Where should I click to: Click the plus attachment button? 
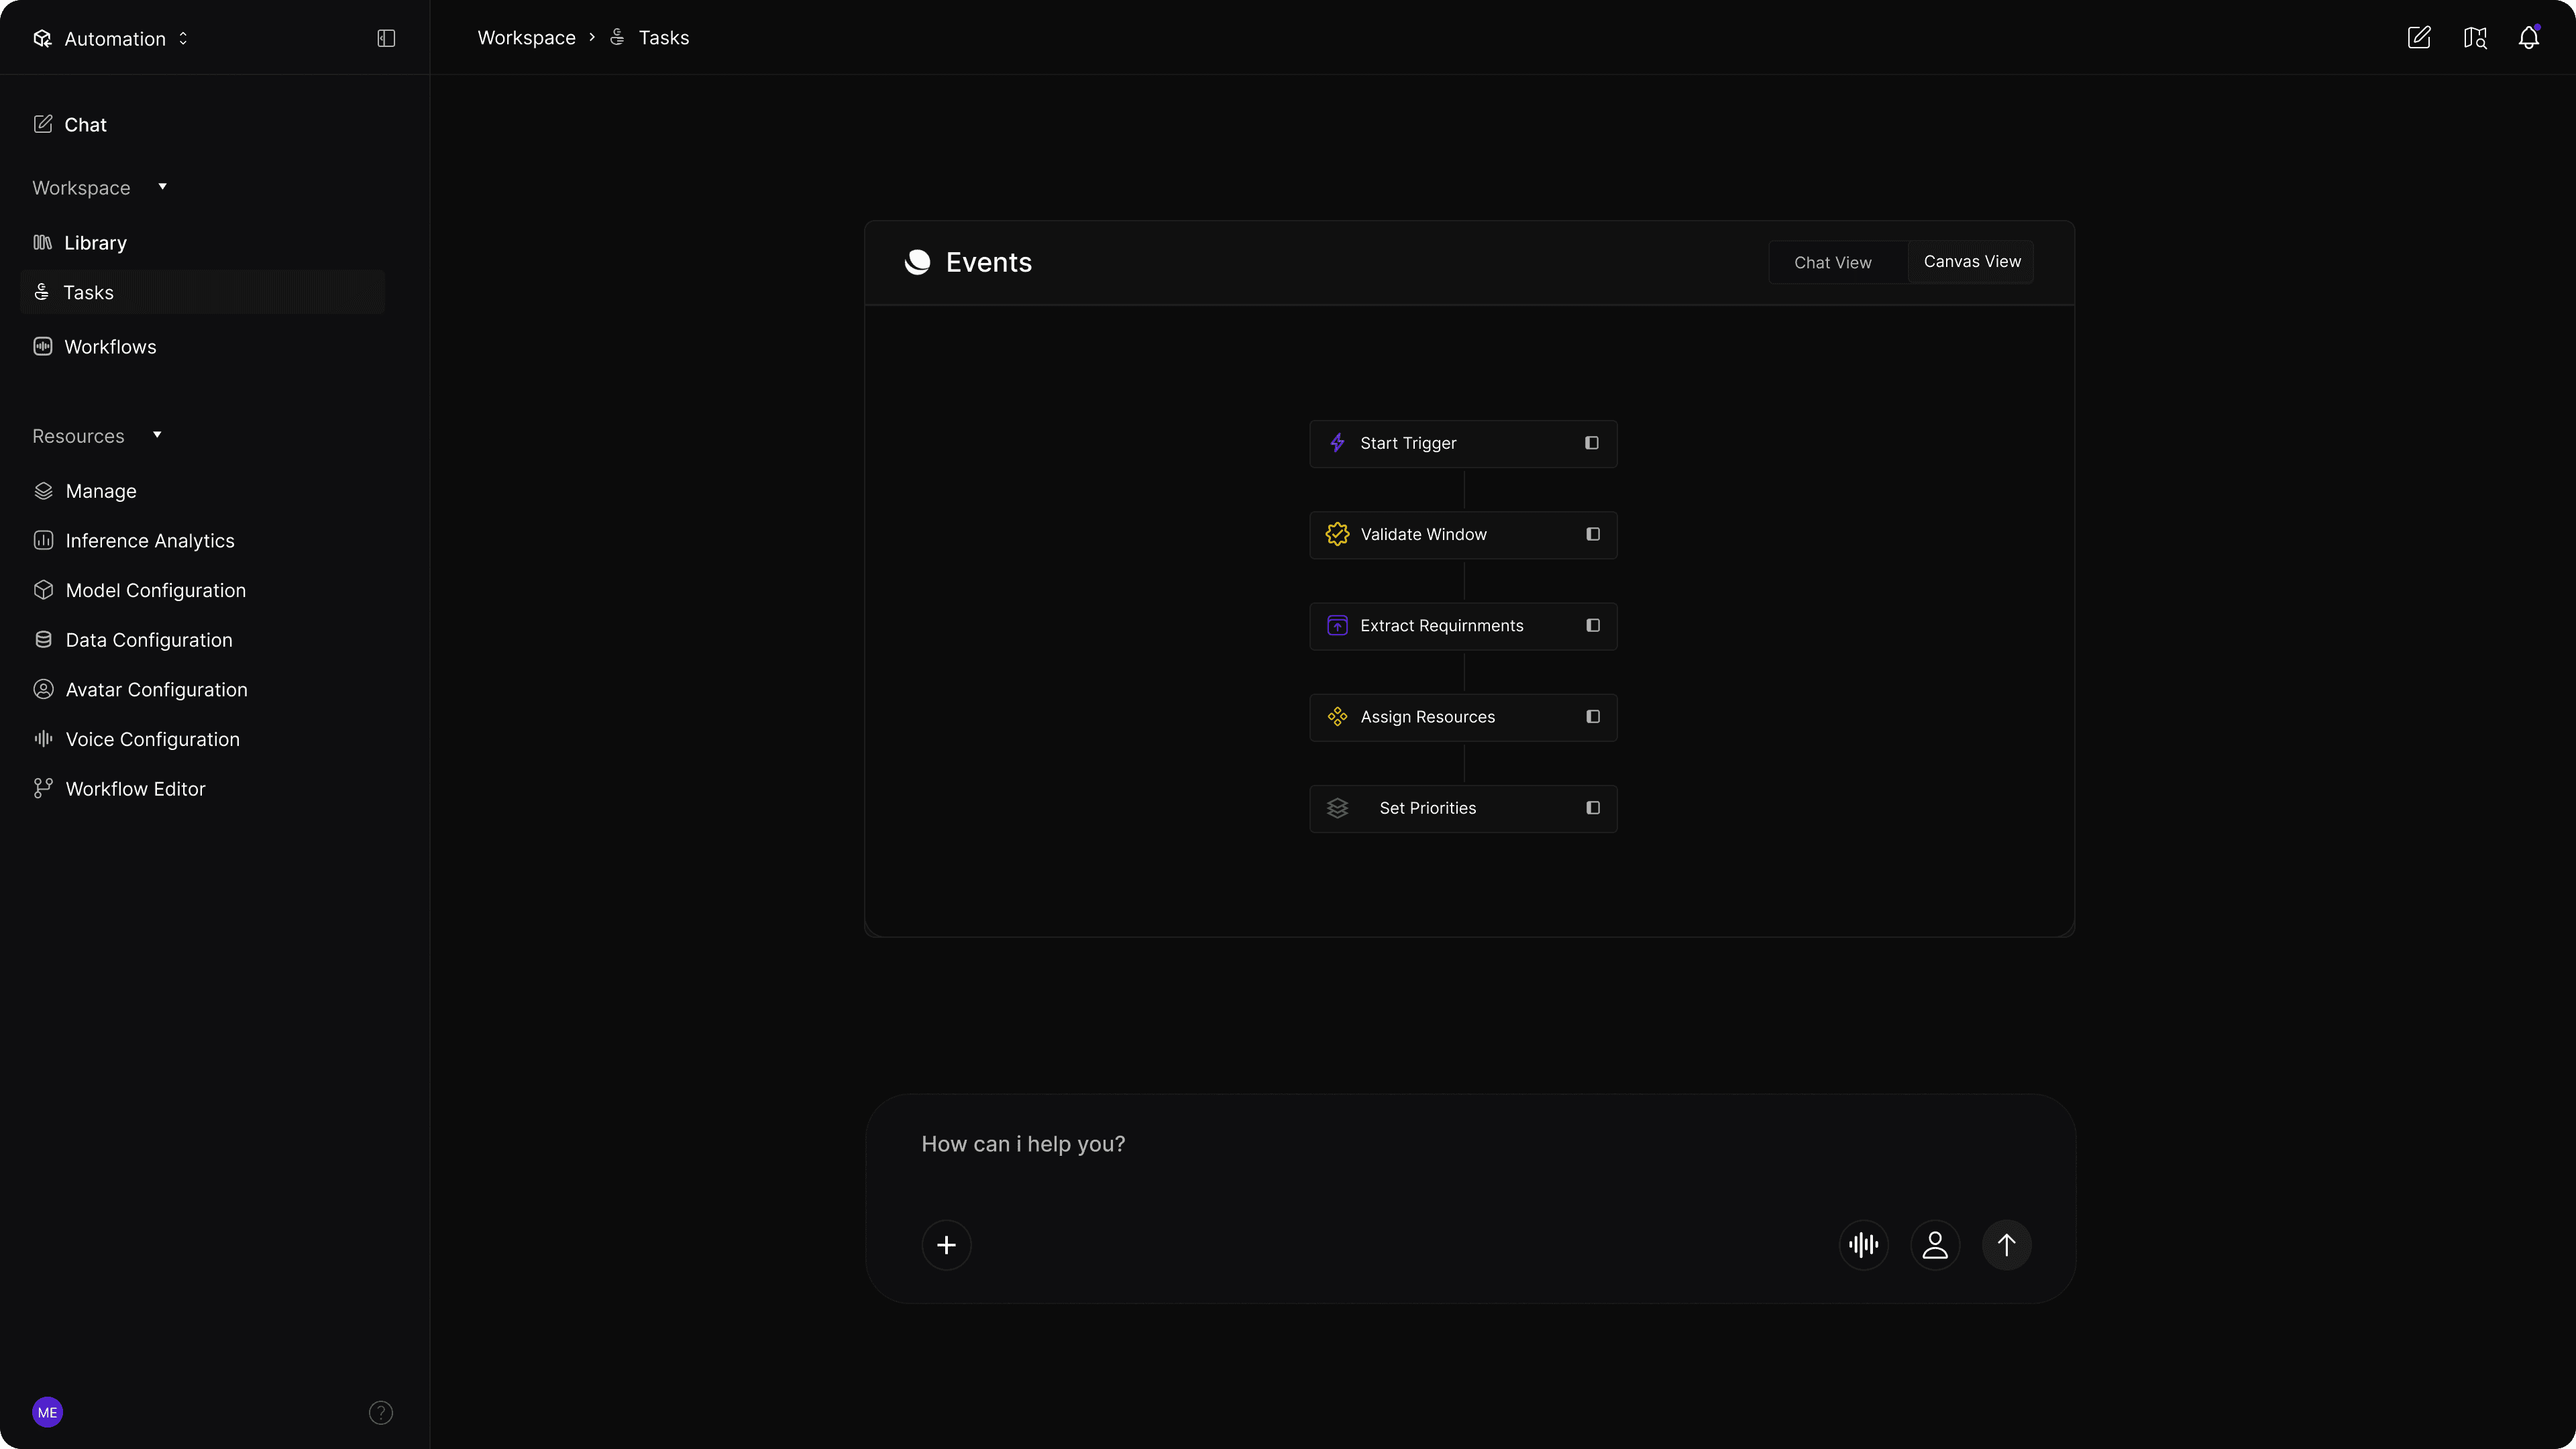(946, 1245)
